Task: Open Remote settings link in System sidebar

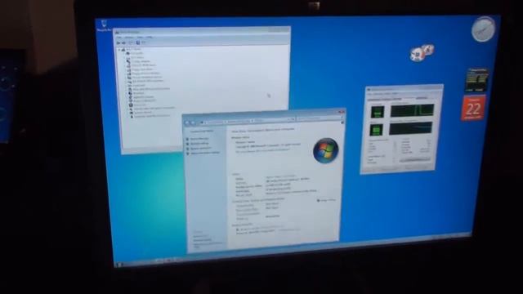Action: tap(198, 144)
